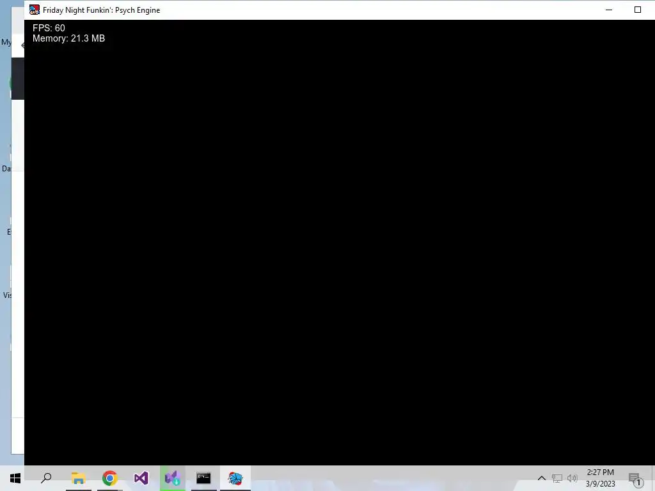
Task: Minimize the Psych Engine window
Action: pos(609,10)
